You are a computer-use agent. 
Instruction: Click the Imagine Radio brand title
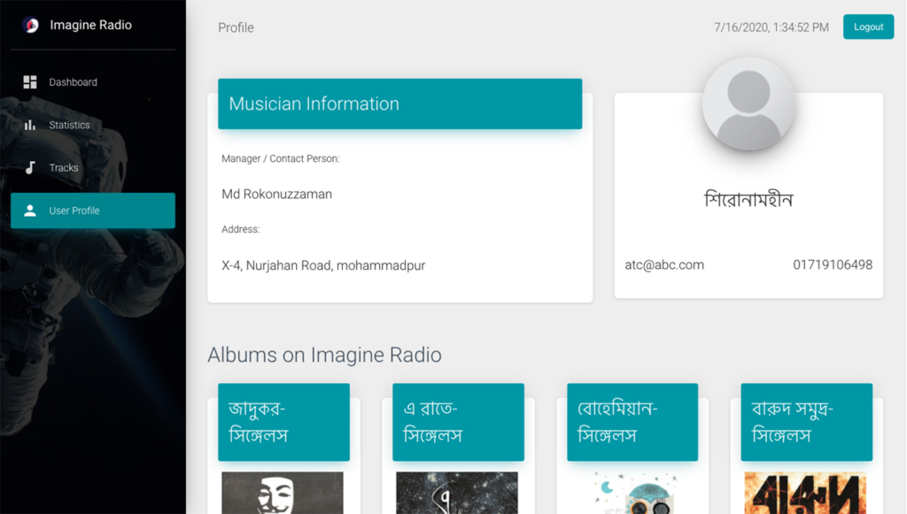pyautogui.click(x=90, y=25)
